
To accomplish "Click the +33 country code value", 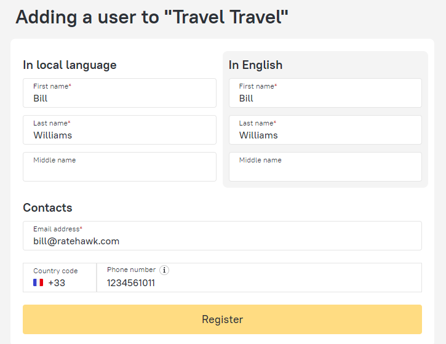I will [57, 283].
